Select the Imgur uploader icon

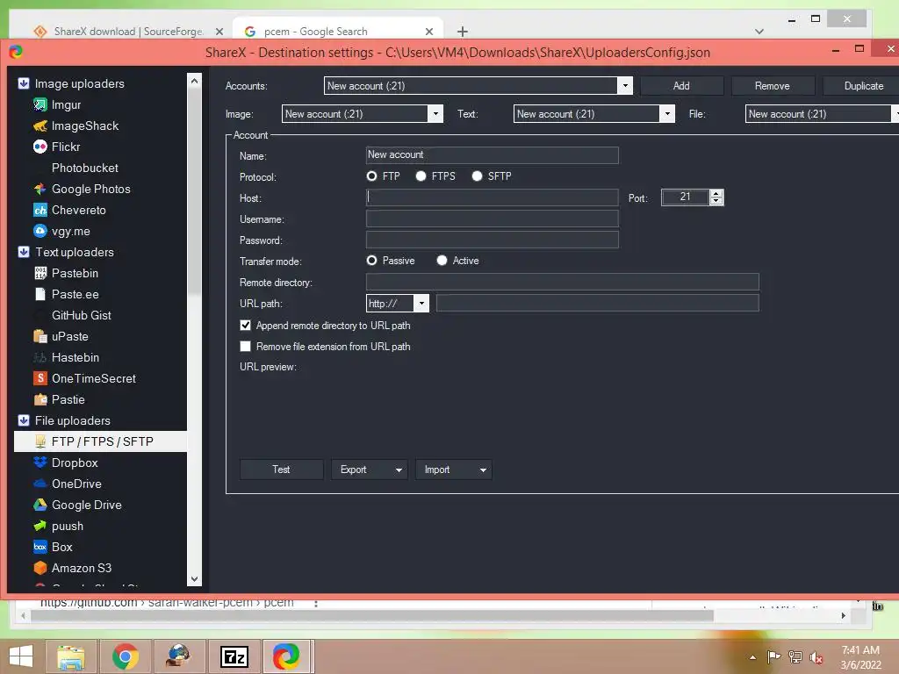40,105
